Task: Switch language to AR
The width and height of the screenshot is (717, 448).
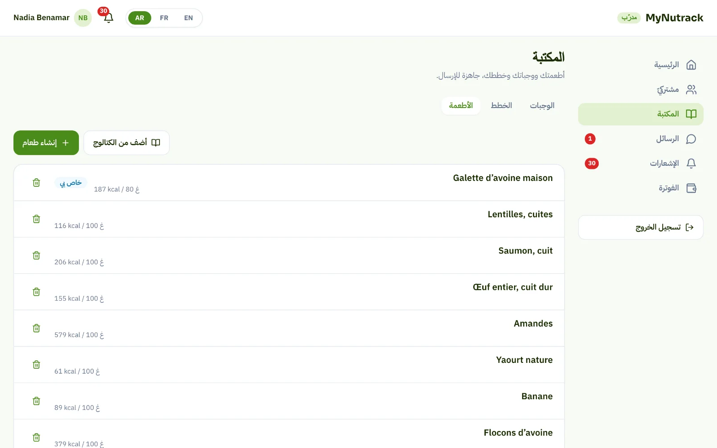Action: (x=140, y=18)
